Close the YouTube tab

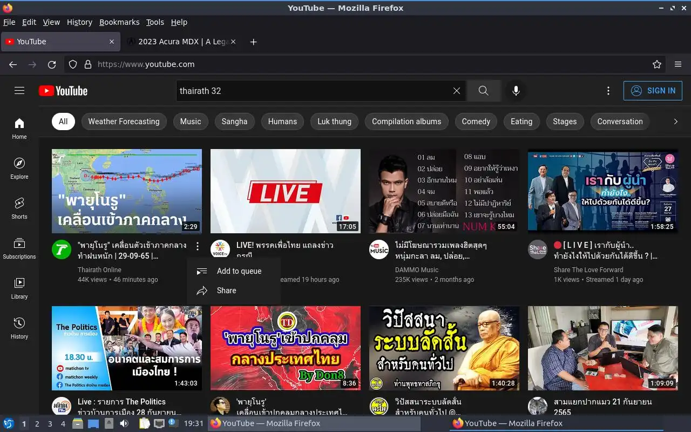click(112, 42)
